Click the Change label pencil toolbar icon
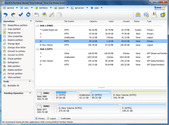Image resolution: width=169 pixels, height=125 pixels. coord(52,14)
